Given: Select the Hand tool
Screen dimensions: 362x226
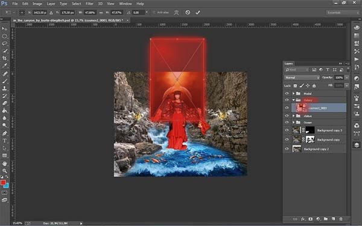Looking at the screenshot, I should 4,163.
